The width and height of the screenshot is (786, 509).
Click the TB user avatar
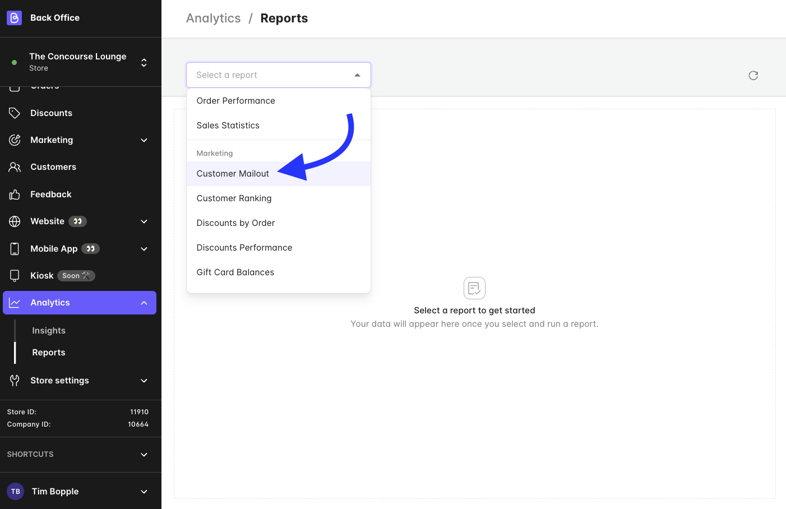click(15, 492)
